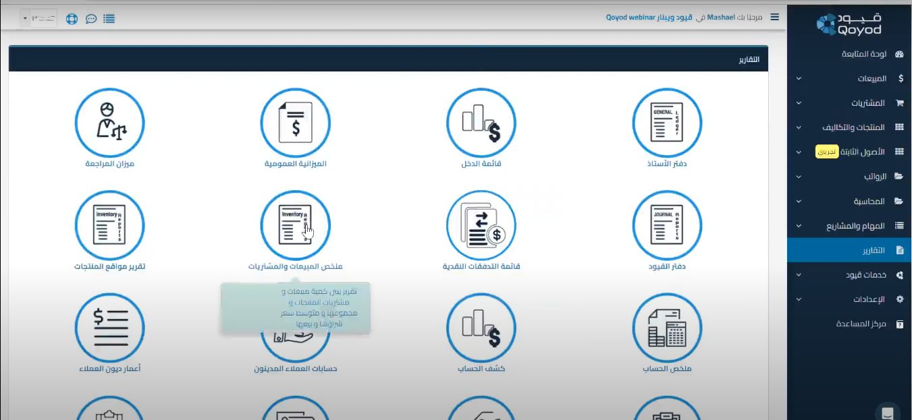Click the Sales and Purchases Summary (ملخص المبيعات والمشتريات) link
The image size is (912, 420).
pyautogui.click(x=295, y=266)
